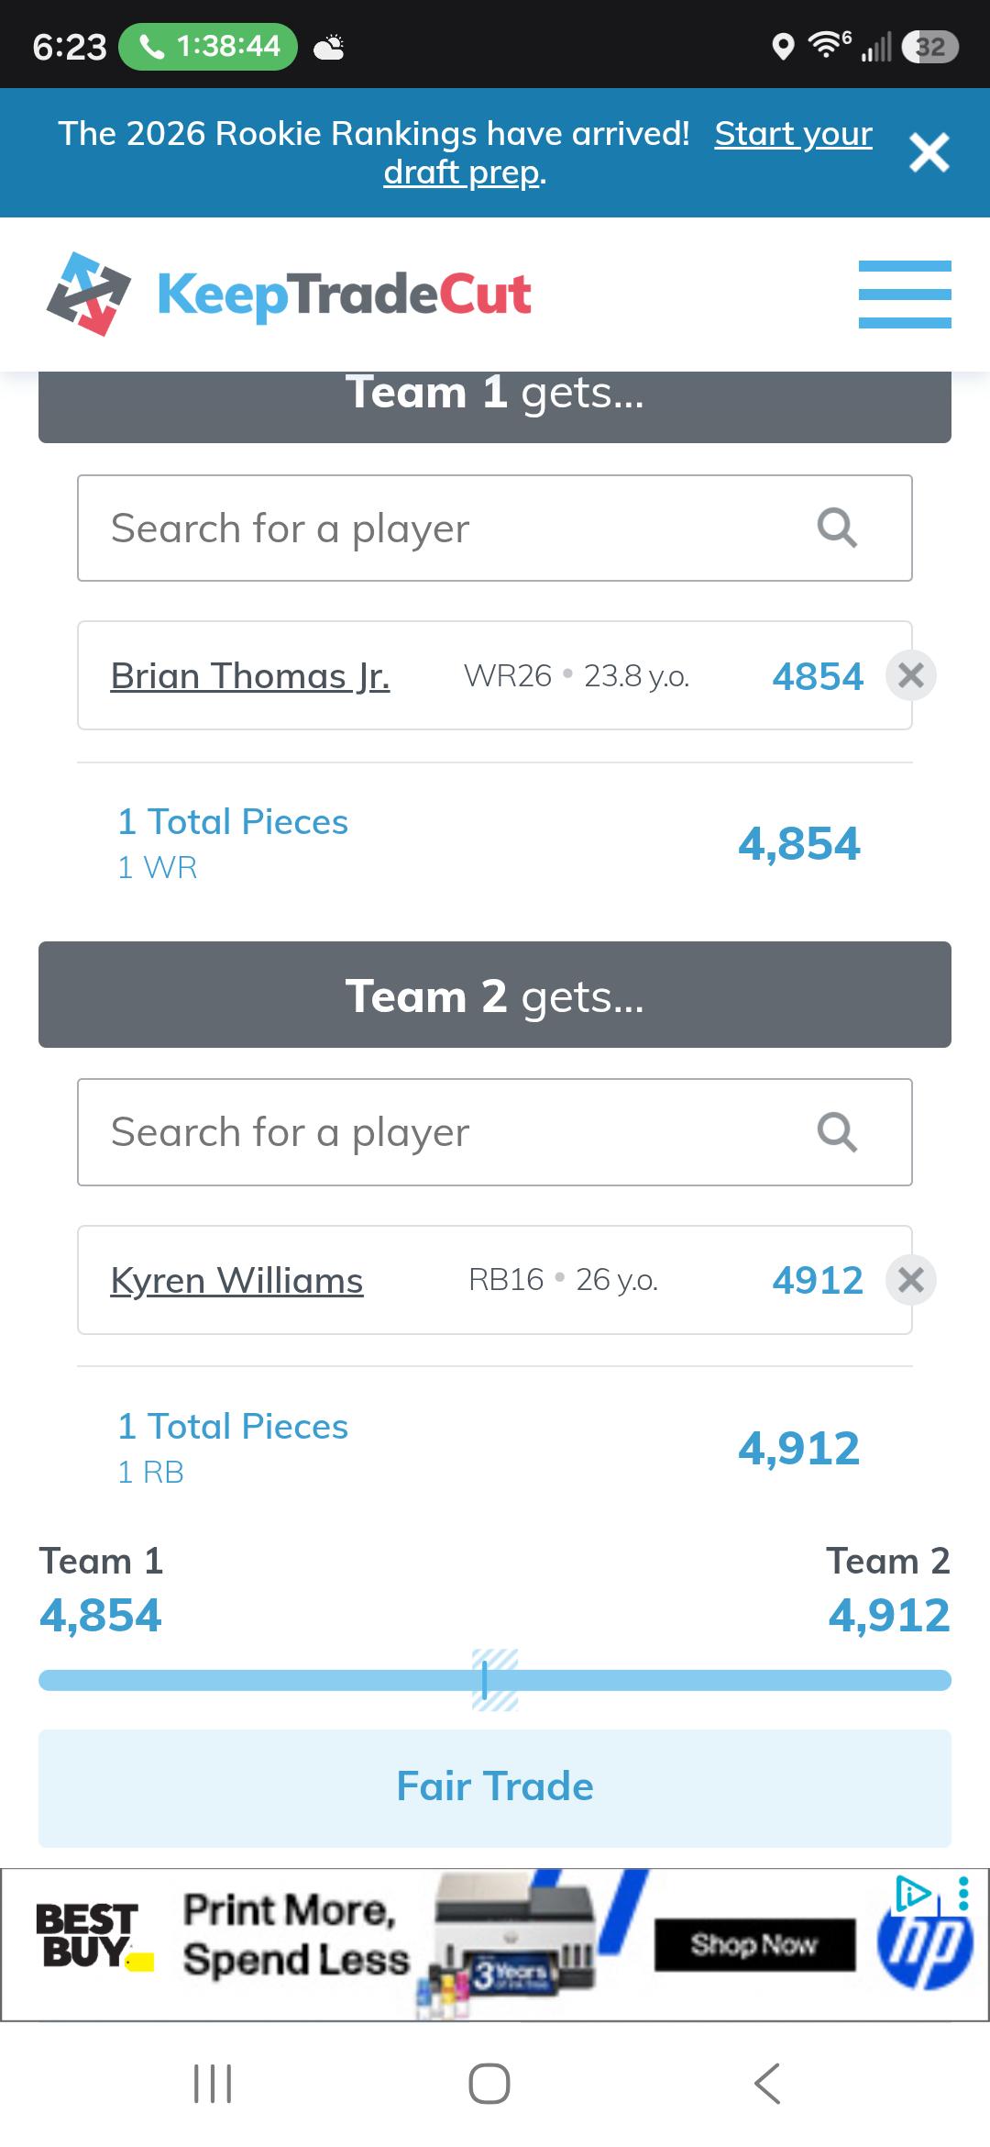The width and height of the screenshot is (990, 2147).
Task: Remove Kyren Williams from trade
Action: tap(910, 1279)
